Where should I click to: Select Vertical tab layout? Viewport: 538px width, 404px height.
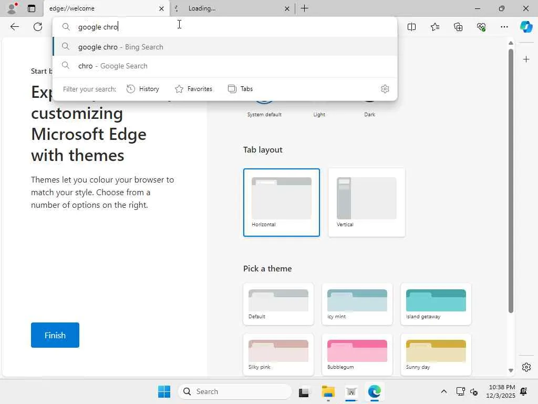[x=366, y=203]
